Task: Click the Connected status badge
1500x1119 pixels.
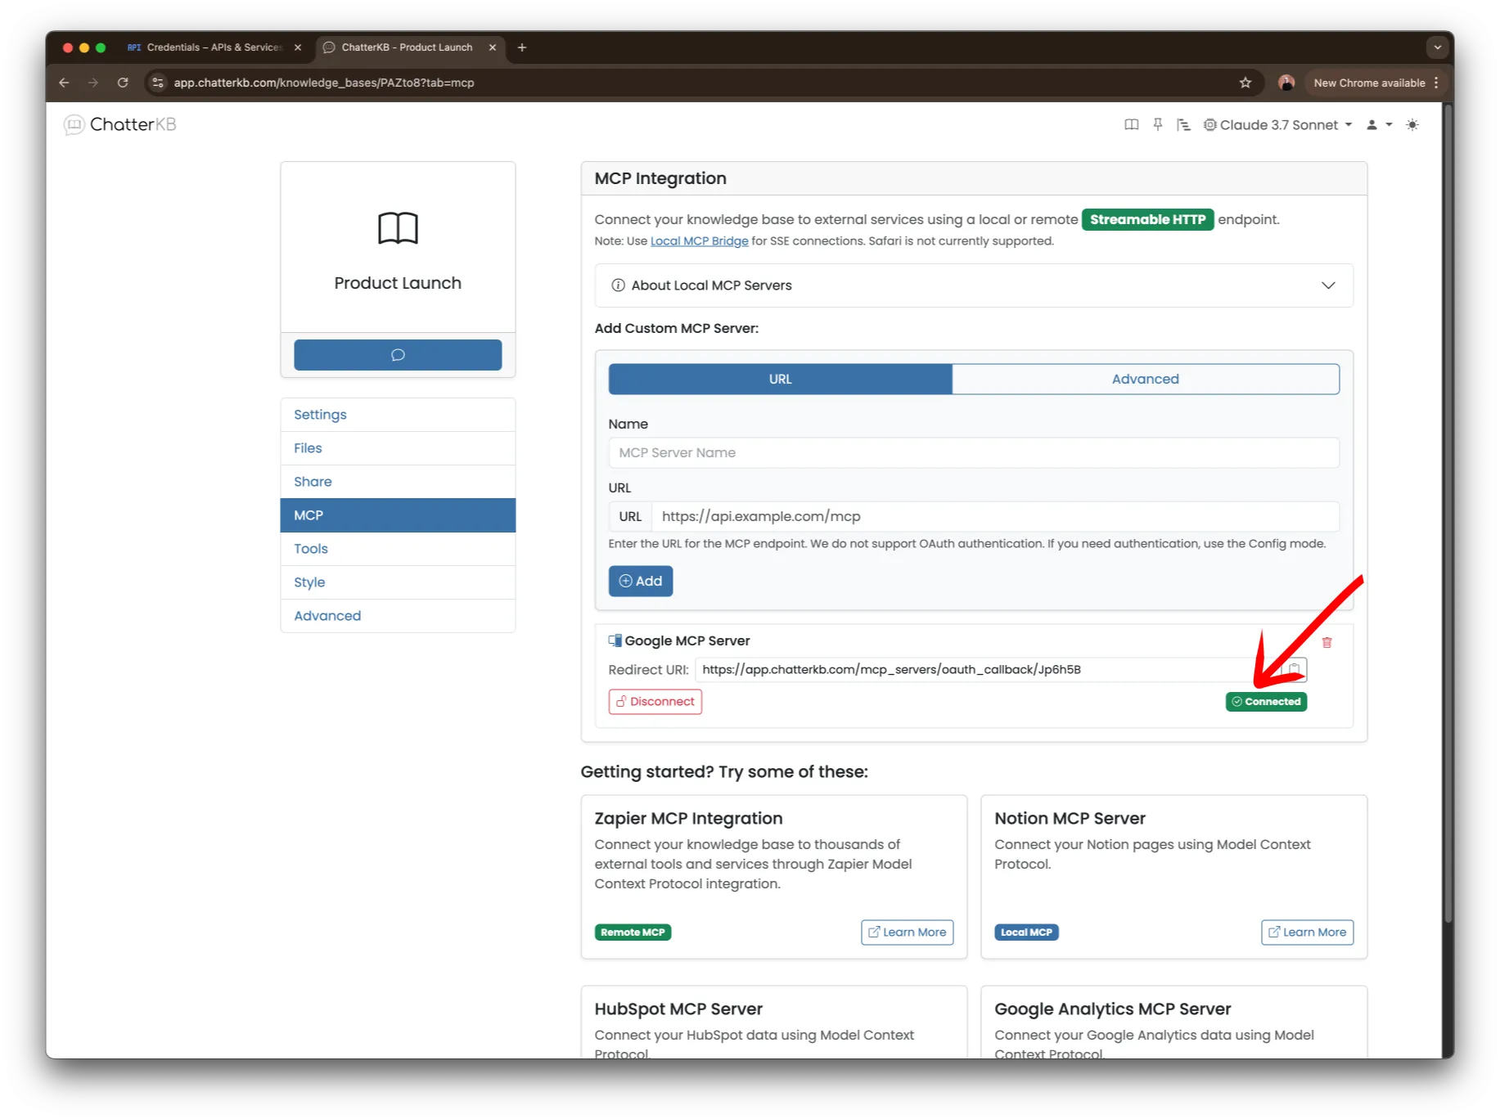Action: (x=1266, y=702)
